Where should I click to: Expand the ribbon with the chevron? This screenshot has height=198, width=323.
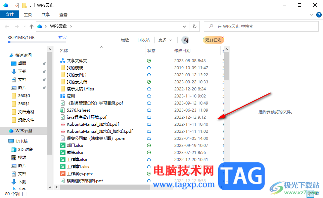[312, 15]
